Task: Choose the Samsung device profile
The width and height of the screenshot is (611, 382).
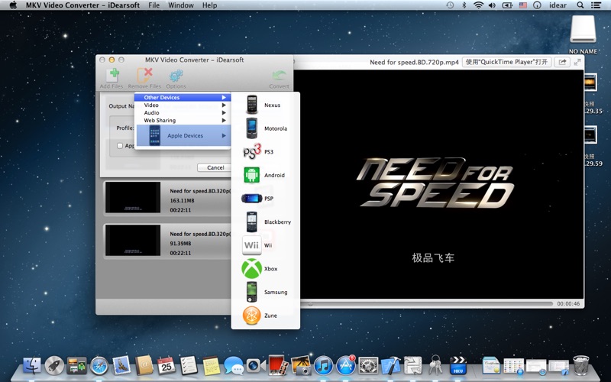Action: pyautogui.click(x=265, y=292)
